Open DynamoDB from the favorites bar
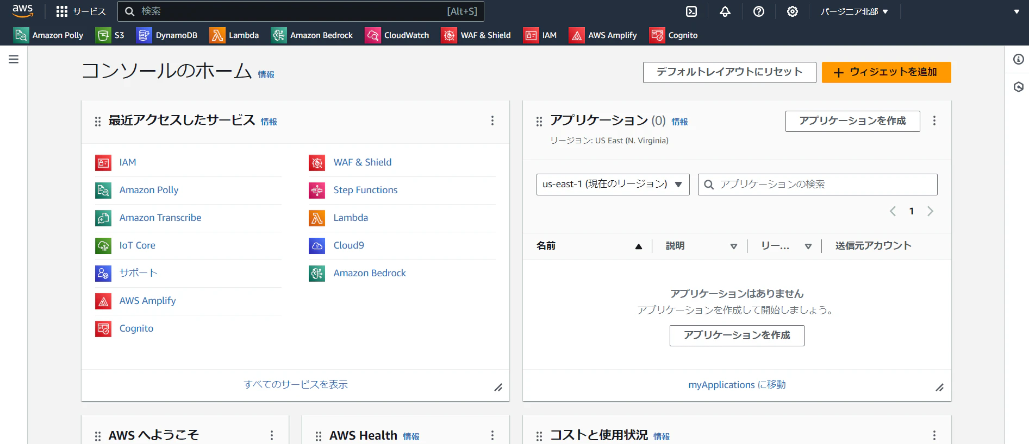This screenshot has height=444, width=1029. pyautogui.click(x=167, y=35)
